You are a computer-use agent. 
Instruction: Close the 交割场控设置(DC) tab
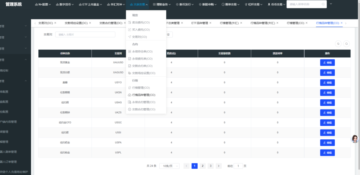click(90, 23)
